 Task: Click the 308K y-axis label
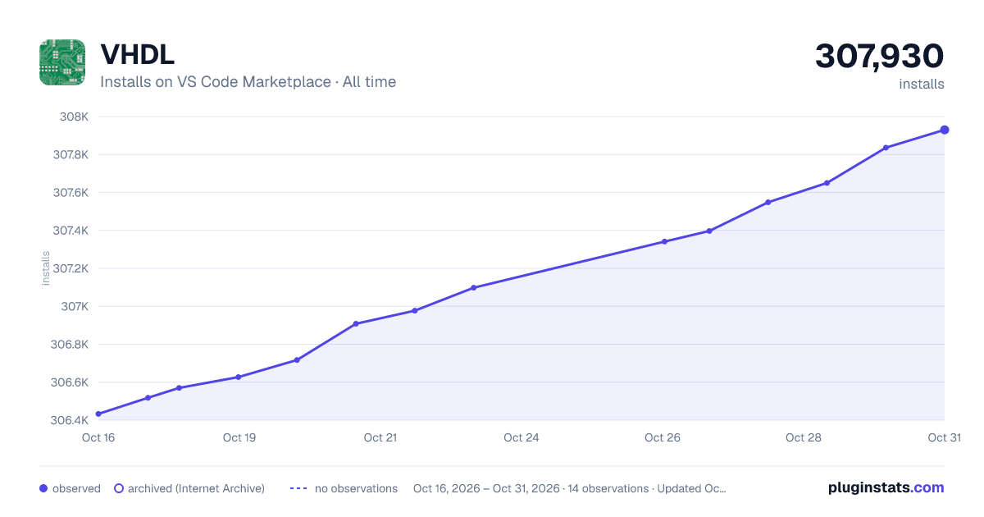[x=74, y=117]
